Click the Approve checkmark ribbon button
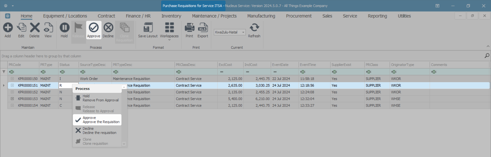The height and width of the screenshot is (157, 491). pyautogui.click(x=94, y=30)
